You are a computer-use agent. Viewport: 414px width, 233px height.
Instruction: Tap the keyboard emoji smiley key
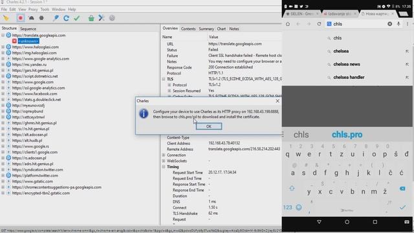(x=299, y=207)
